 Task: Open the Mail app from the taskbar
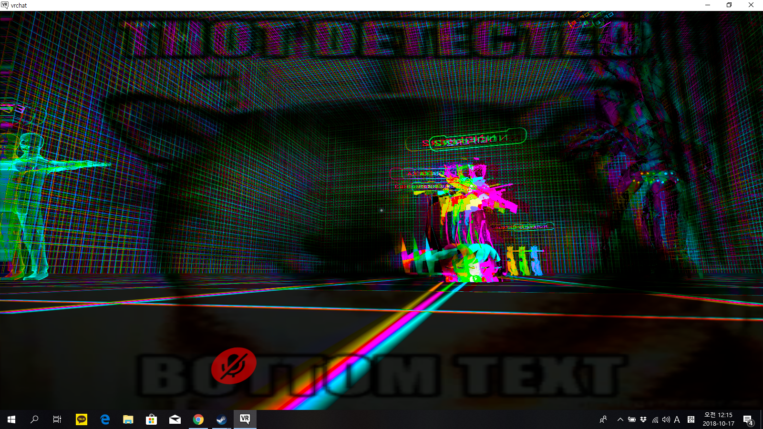175,419
